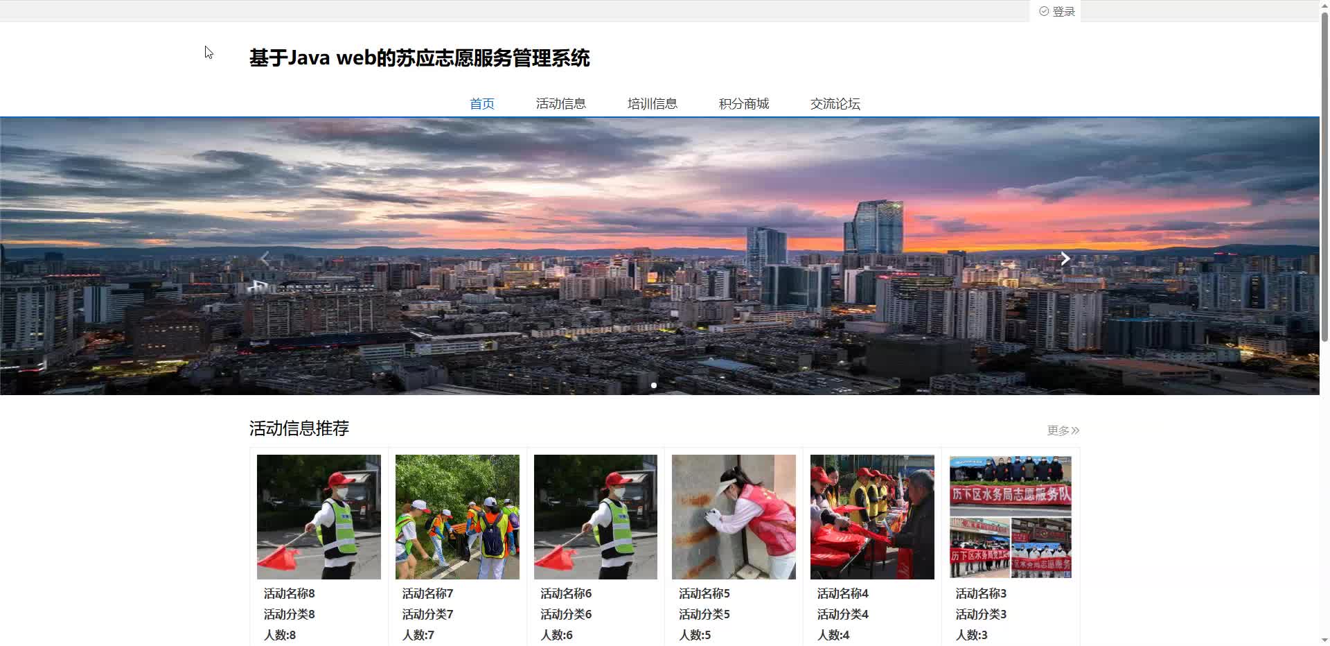This screenshot has height=646, width=1330.
Task: Open the thumbnail image for 活动名称4
Action: click(872, 517)
